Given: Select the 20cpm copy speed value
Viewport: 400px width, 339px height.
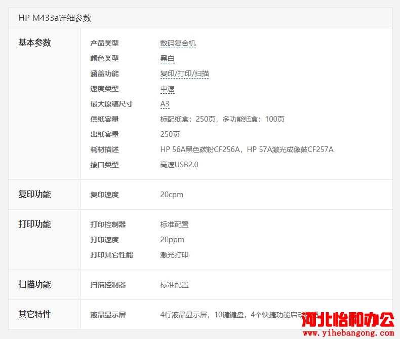Looking at the screenshot, I should coord(172,195).
